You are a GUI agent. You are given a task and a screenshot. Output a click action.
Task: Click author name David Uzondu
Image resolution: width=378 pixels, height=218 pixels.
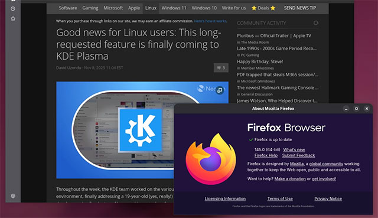(69, 68)
